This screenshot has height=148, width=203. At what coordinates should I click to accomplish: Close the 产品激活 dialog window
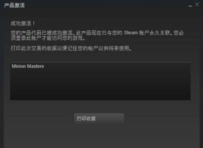point(197,5)
